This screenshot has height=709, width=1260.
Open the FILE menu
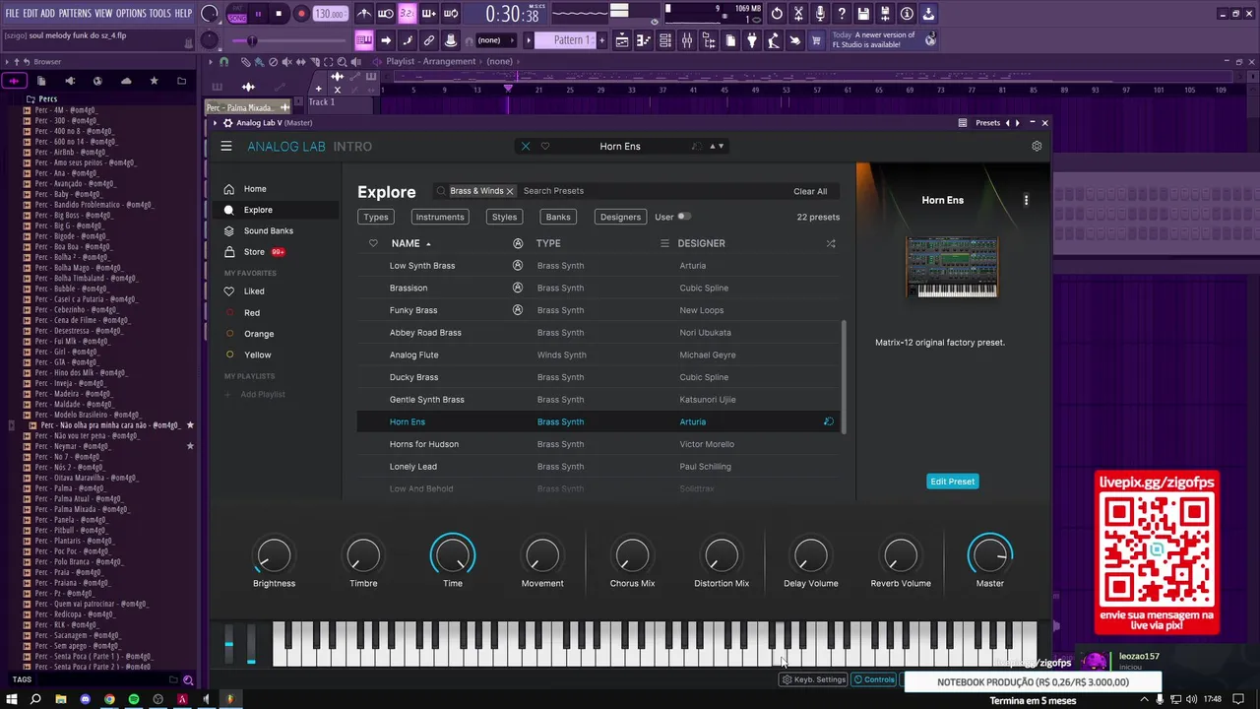12,14
